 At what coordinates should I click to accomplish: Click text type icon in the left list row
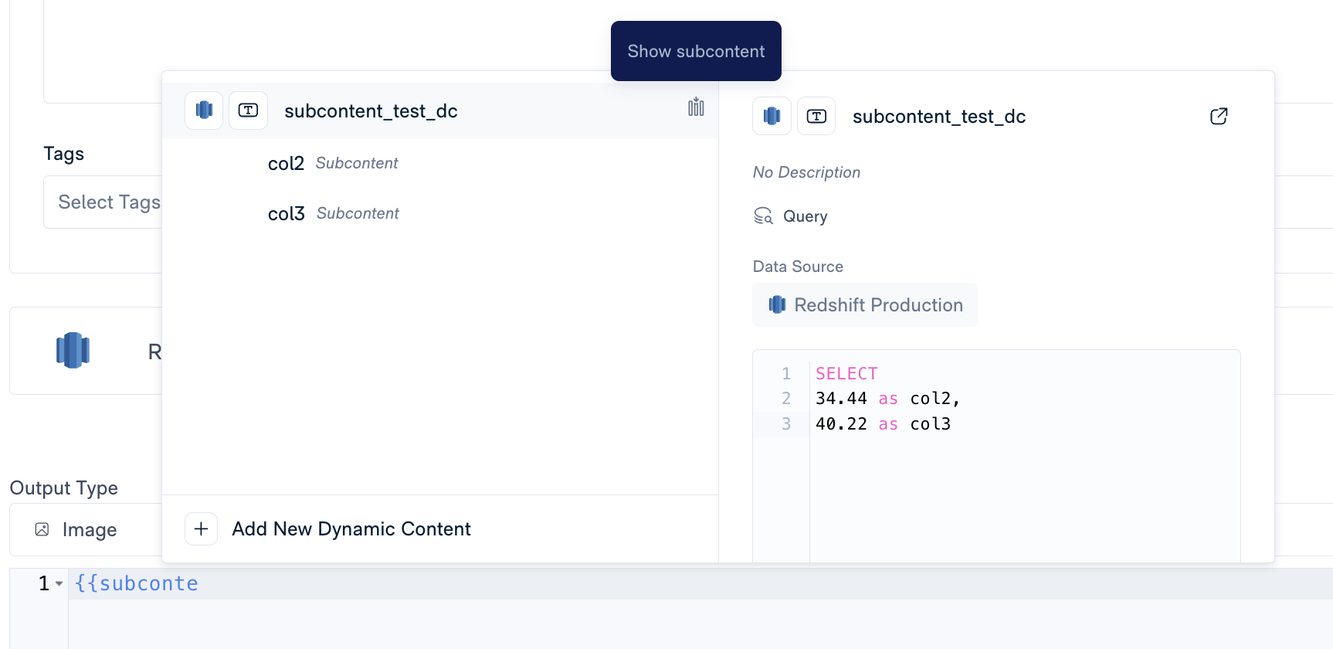(x=248, y=110)
